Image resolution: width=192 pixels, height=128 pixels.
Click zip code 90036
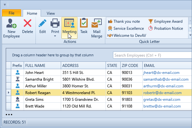[x=127, y=79]
